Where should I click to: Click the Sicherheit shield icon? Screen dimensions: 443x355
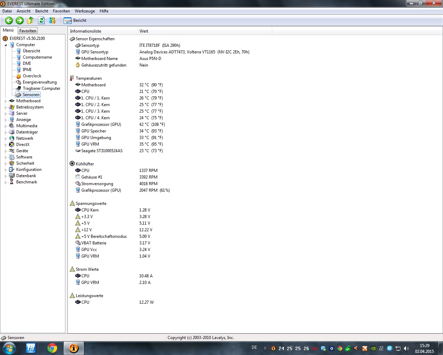12,163
